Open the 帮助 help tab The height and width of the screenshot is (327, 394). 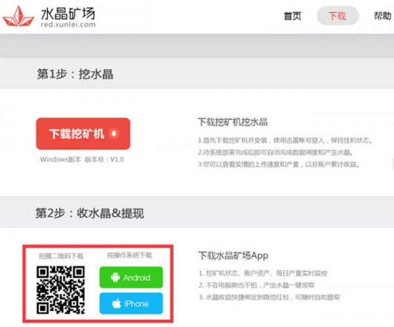382,16
